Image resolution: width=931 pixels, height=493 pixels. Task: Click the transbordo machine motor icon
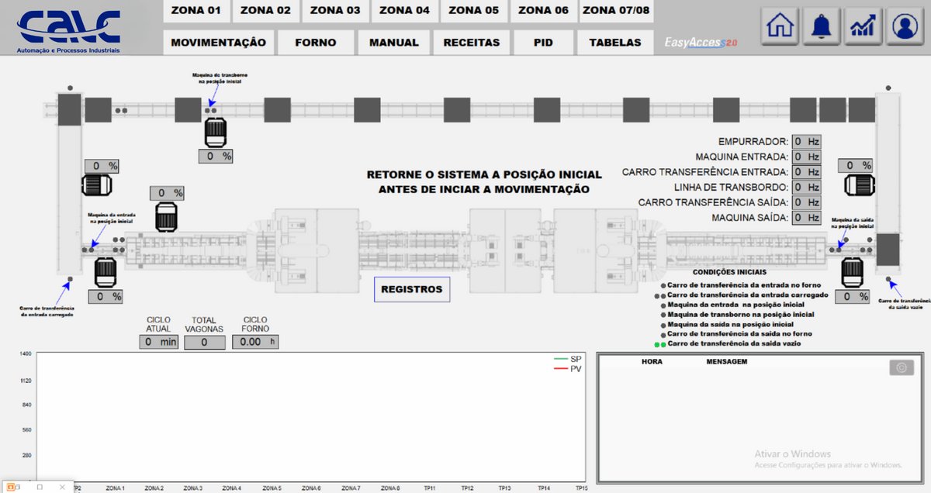(x=216, y=132)
